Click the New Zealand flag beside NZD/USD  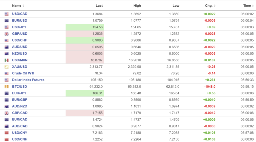coord(6,53)
